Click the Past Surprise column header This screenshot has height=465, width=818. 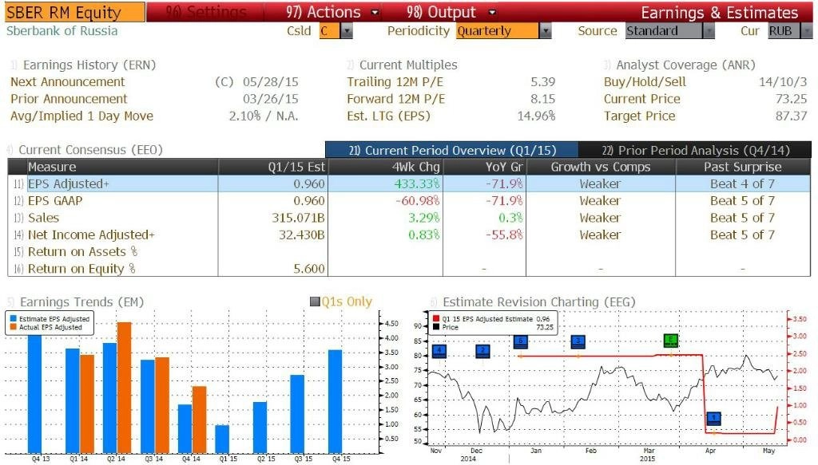742,167
